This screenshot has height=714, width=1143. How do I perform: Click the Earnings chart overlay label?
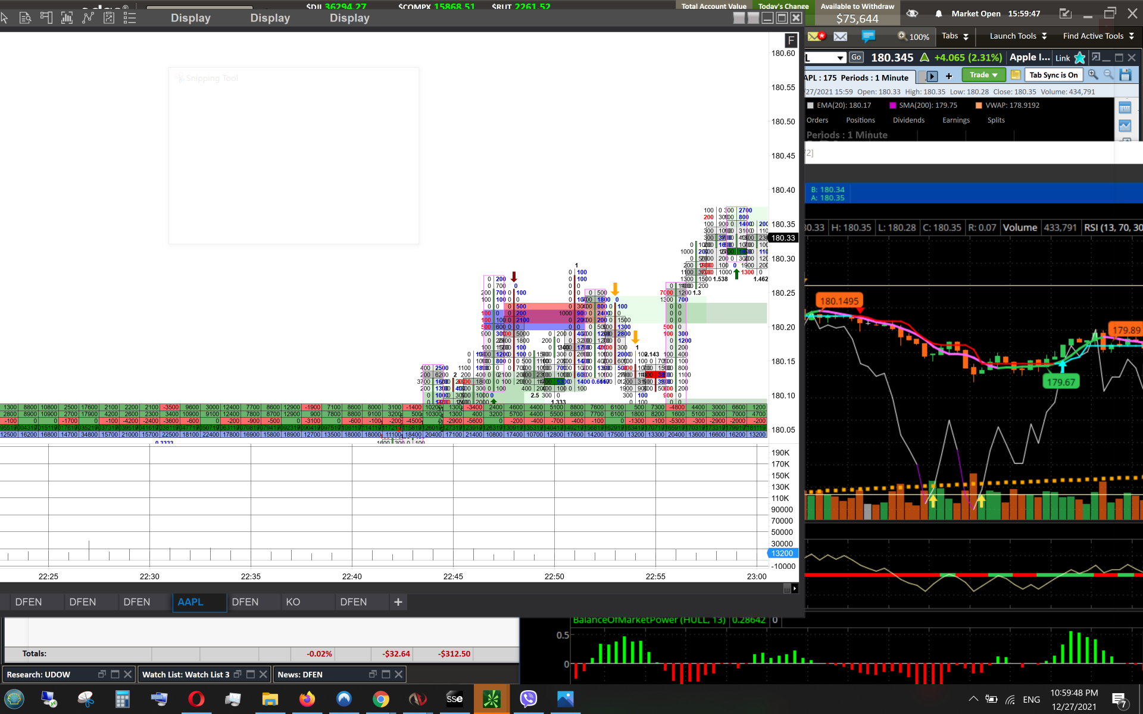pos(955,120)
